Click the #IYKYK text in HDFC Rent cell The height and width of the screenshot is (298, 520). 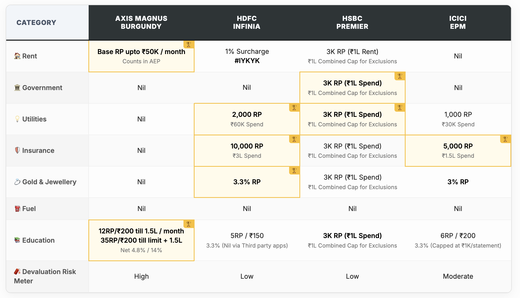(x=247, y=61)
